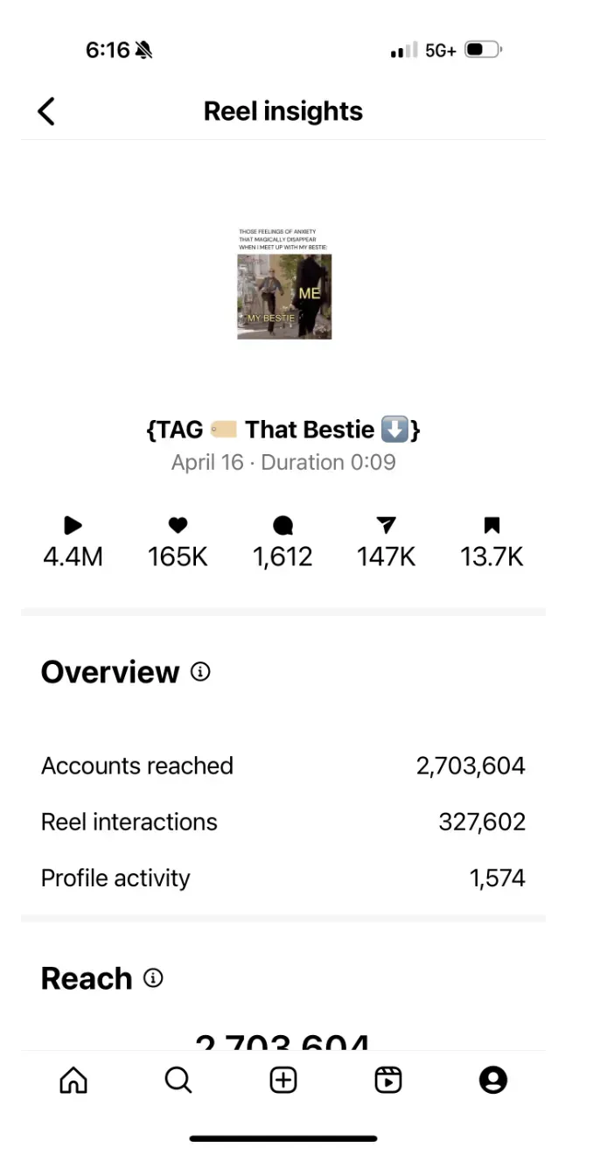Image resolution: width=607 pixels, height=1155 pixels.
Task: Tap the heart likes icon
Action: click(x=178, y=525)
